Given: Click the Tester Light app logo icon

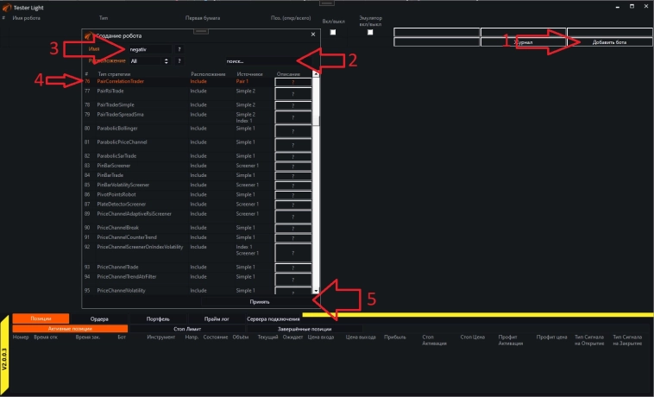Looking at the screenshot, I should [7, 5].
